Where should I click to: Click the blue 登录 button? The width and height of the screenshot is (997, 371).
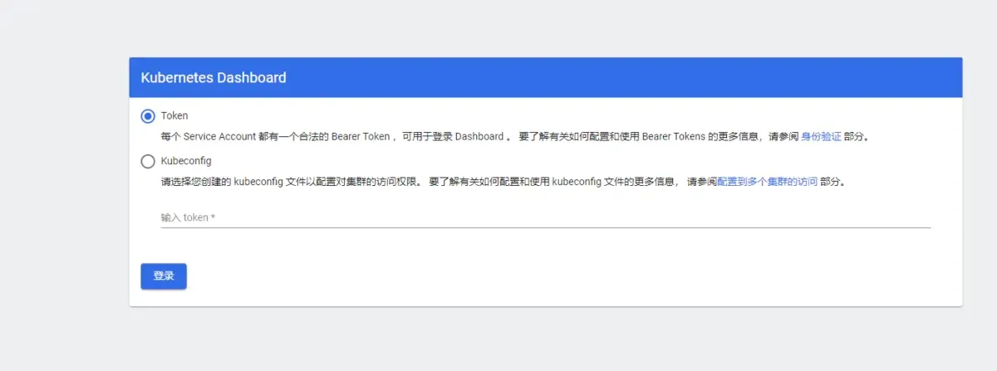[x=164, y=276]
